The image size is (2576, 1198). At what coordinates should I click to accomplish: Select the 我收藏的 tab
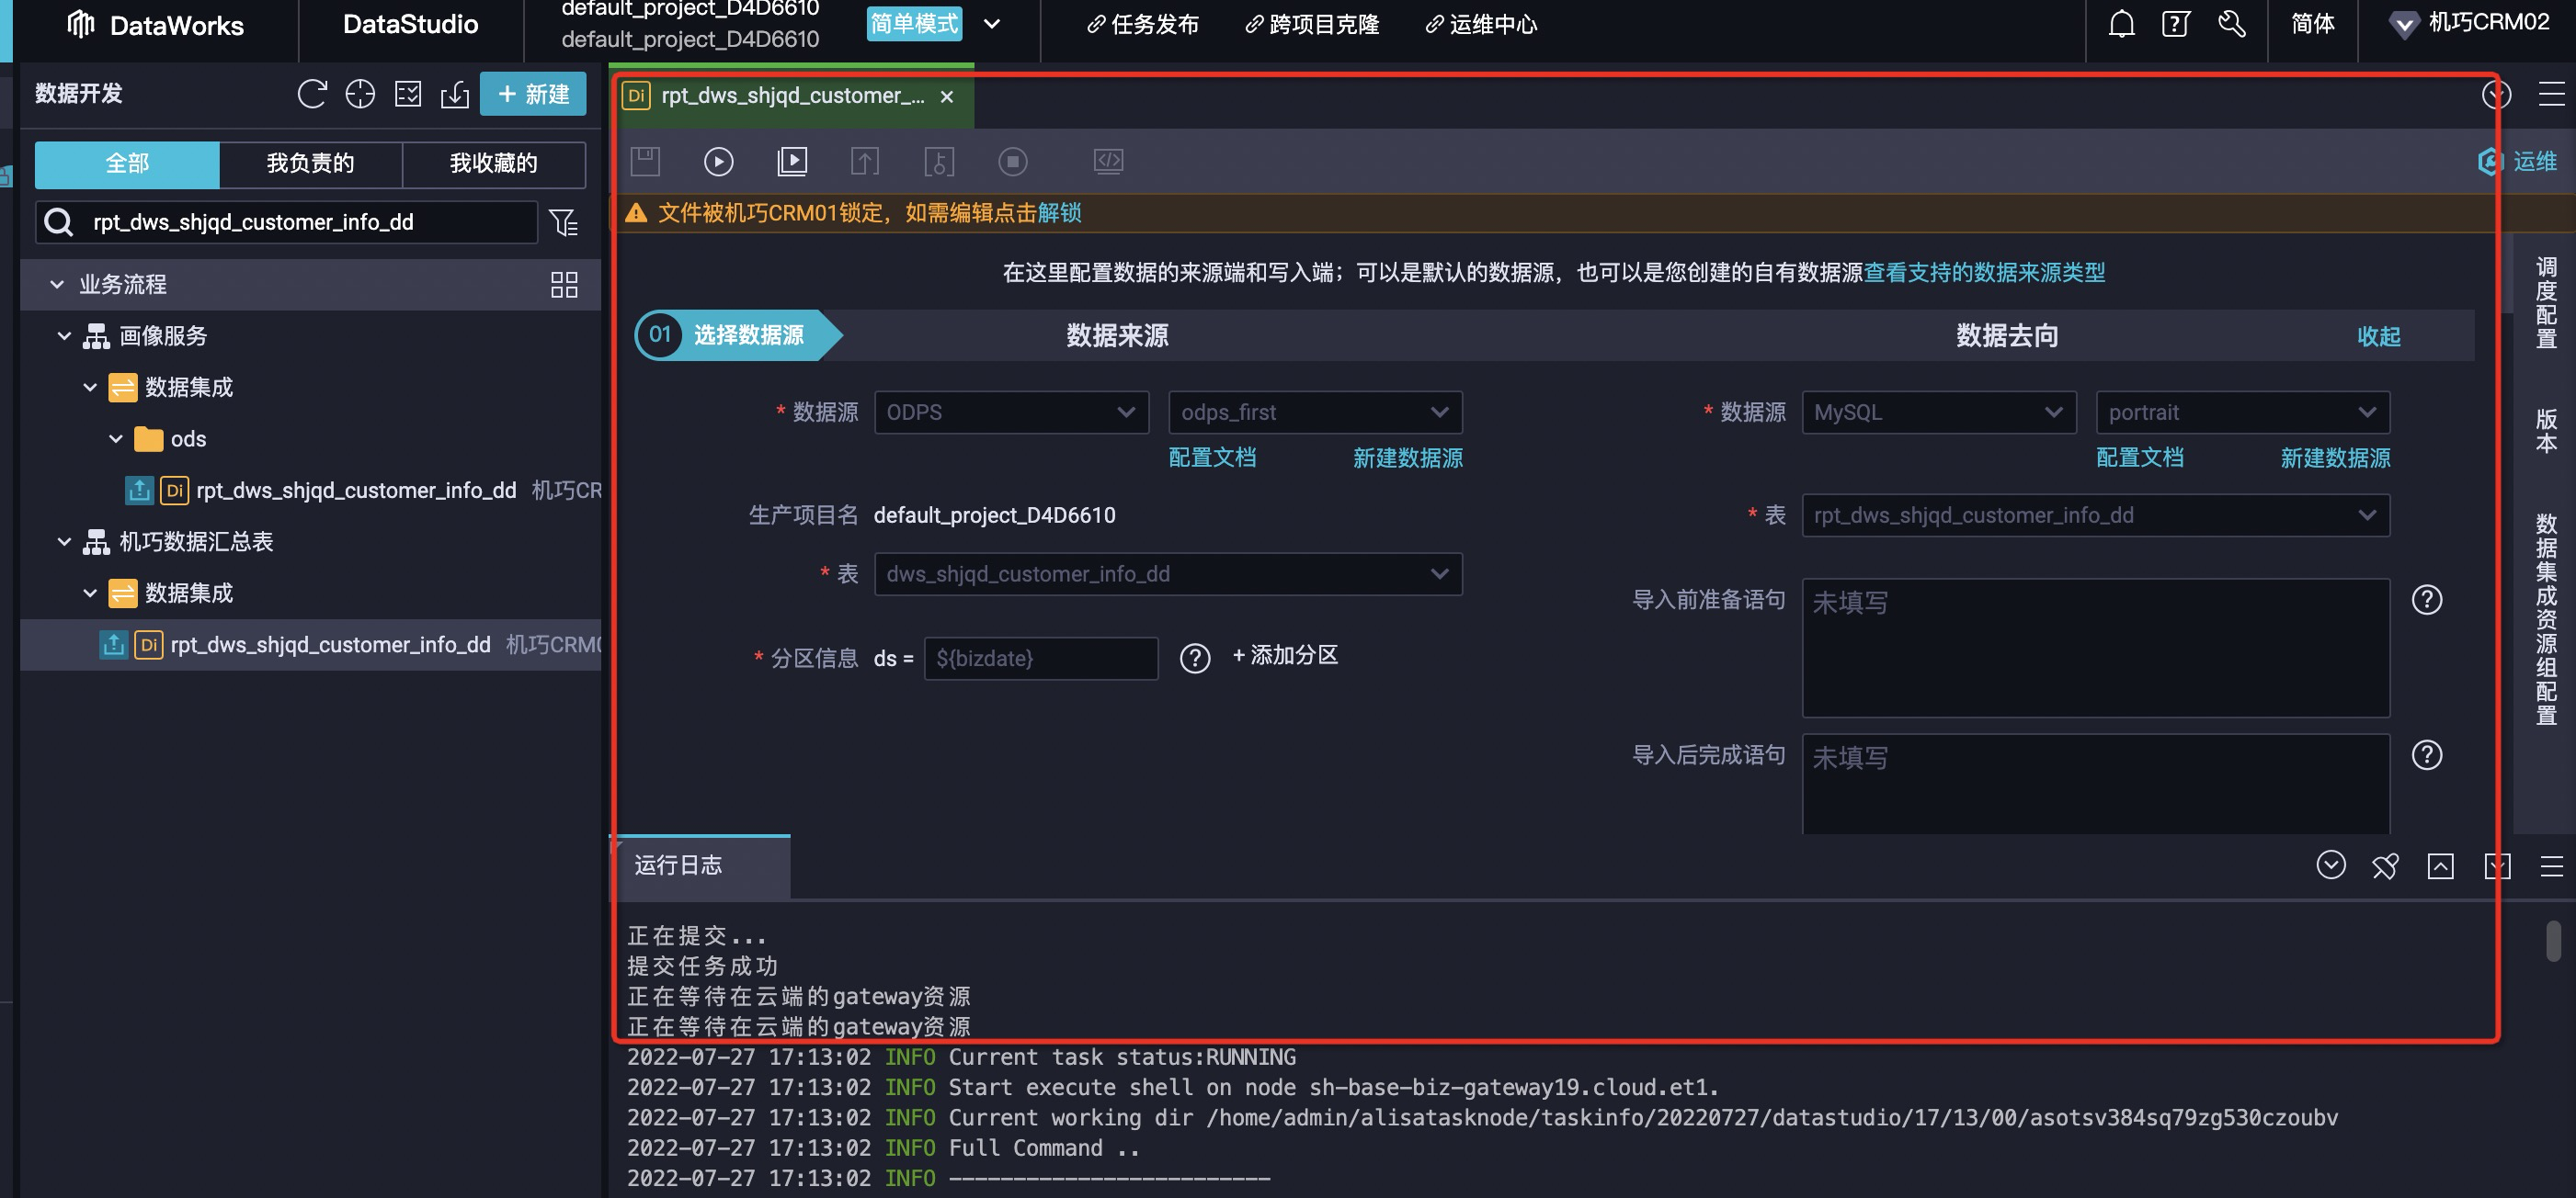[494, 164]
